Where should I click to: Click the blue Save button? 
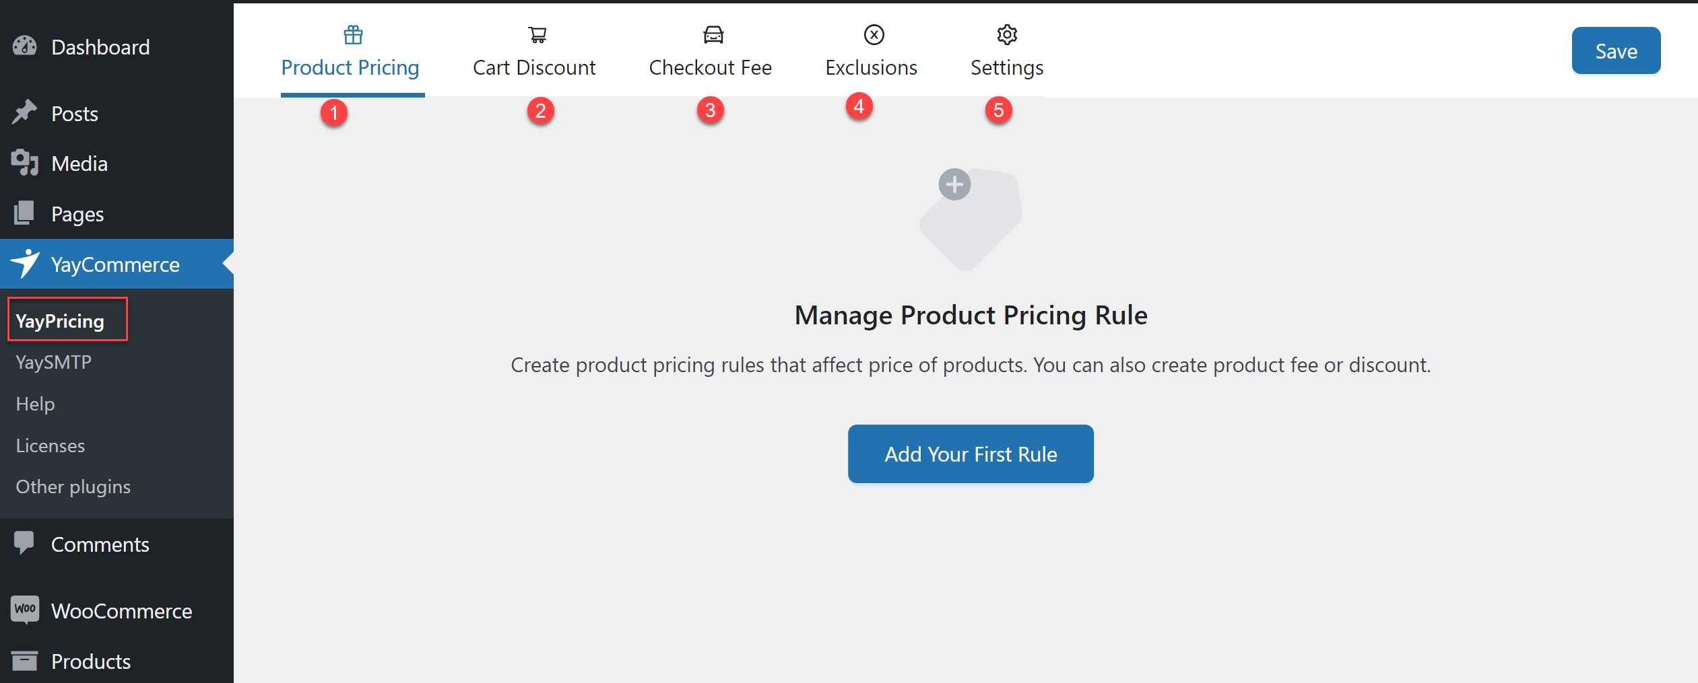tap(1615, 51)
